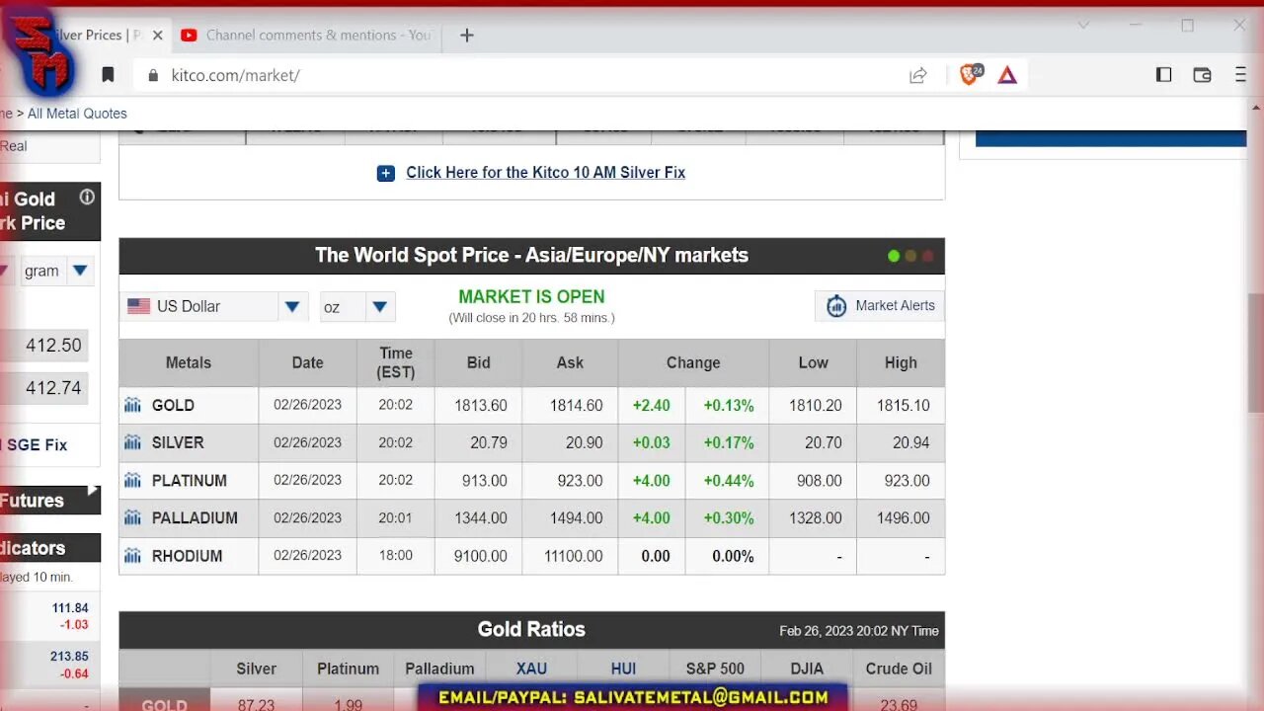1264x711 pixels.
Task: Click the S&P 500 column header
Action: tap(715, 669)
